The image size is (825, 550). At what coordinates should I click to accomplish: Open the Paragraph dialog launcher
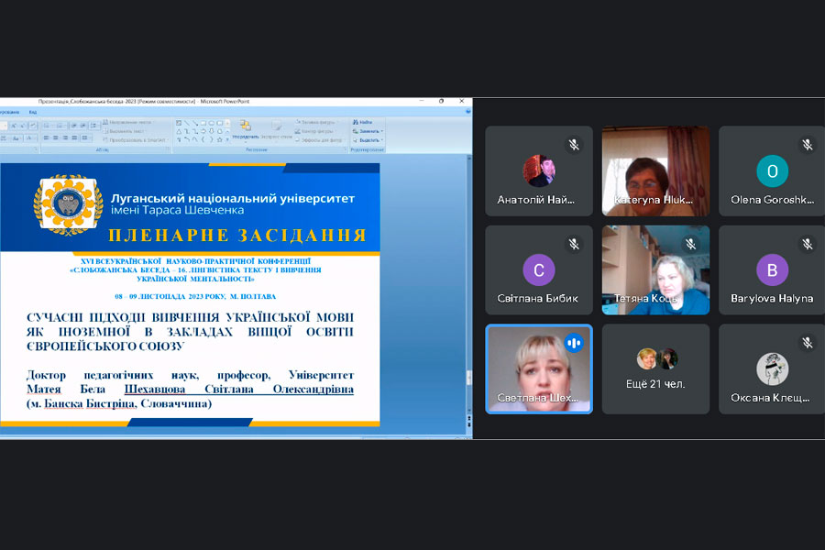click(168, 148)
